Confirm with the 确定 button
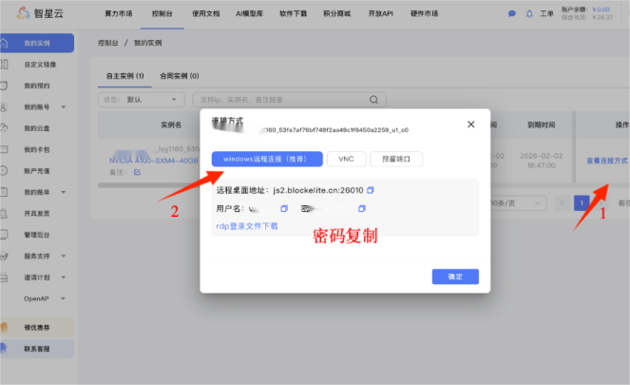This screenshot has width=630, height=385. [455, 277]
